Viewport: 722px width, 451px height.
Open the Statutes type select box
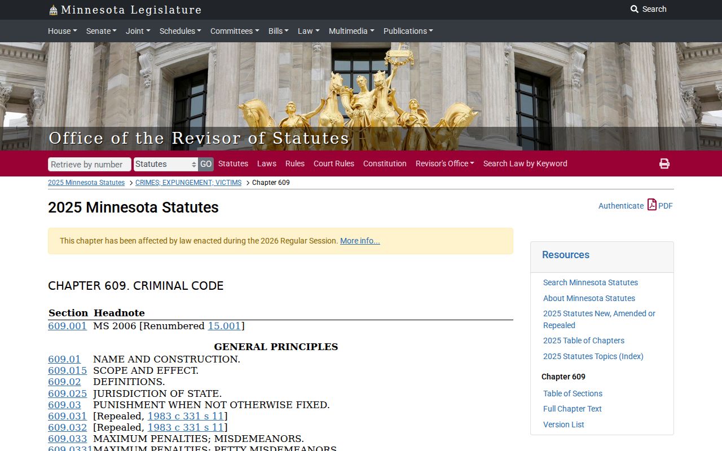(166, 164)
